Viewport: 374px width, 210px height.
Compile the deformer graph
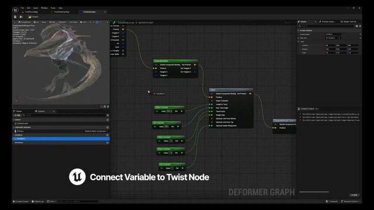pyautogui.click(x=33, y=17)
